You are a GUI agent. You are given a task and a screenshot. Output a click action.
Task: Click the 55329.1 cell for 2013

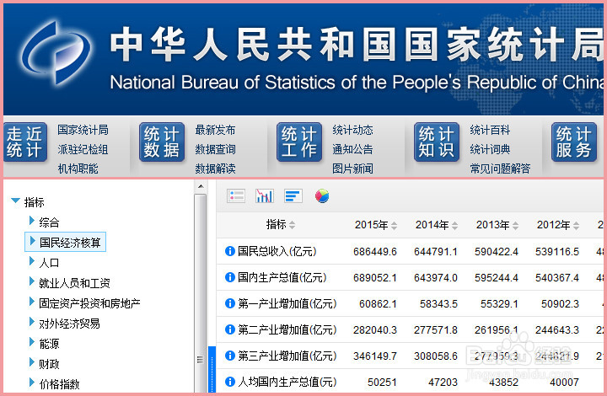click(499, 304)
